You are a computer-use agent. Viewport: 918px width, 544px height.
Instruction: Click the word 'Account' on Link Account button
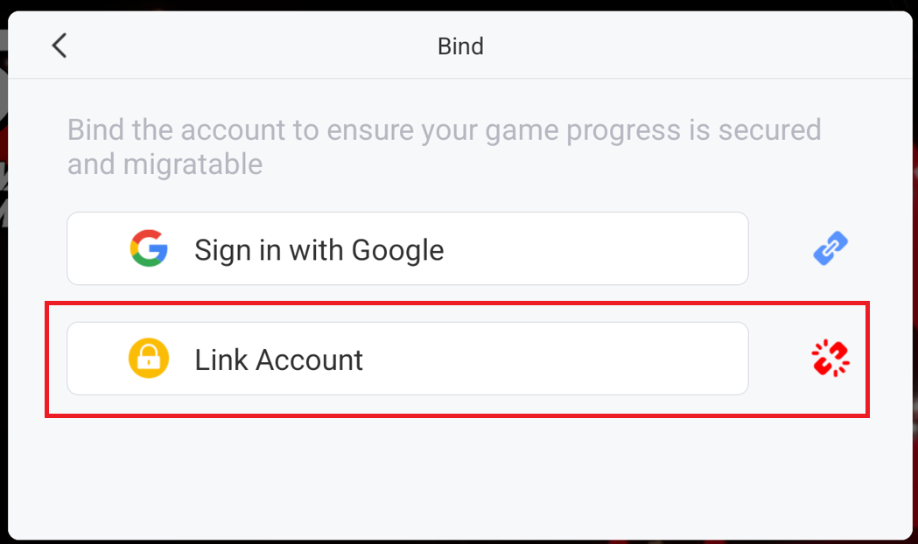309,359
